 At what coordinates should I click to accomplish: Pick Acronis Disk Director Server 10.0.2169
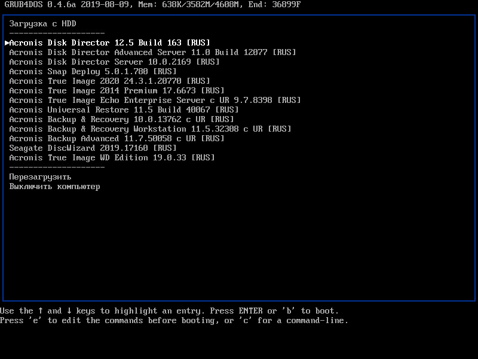(114, 62)
